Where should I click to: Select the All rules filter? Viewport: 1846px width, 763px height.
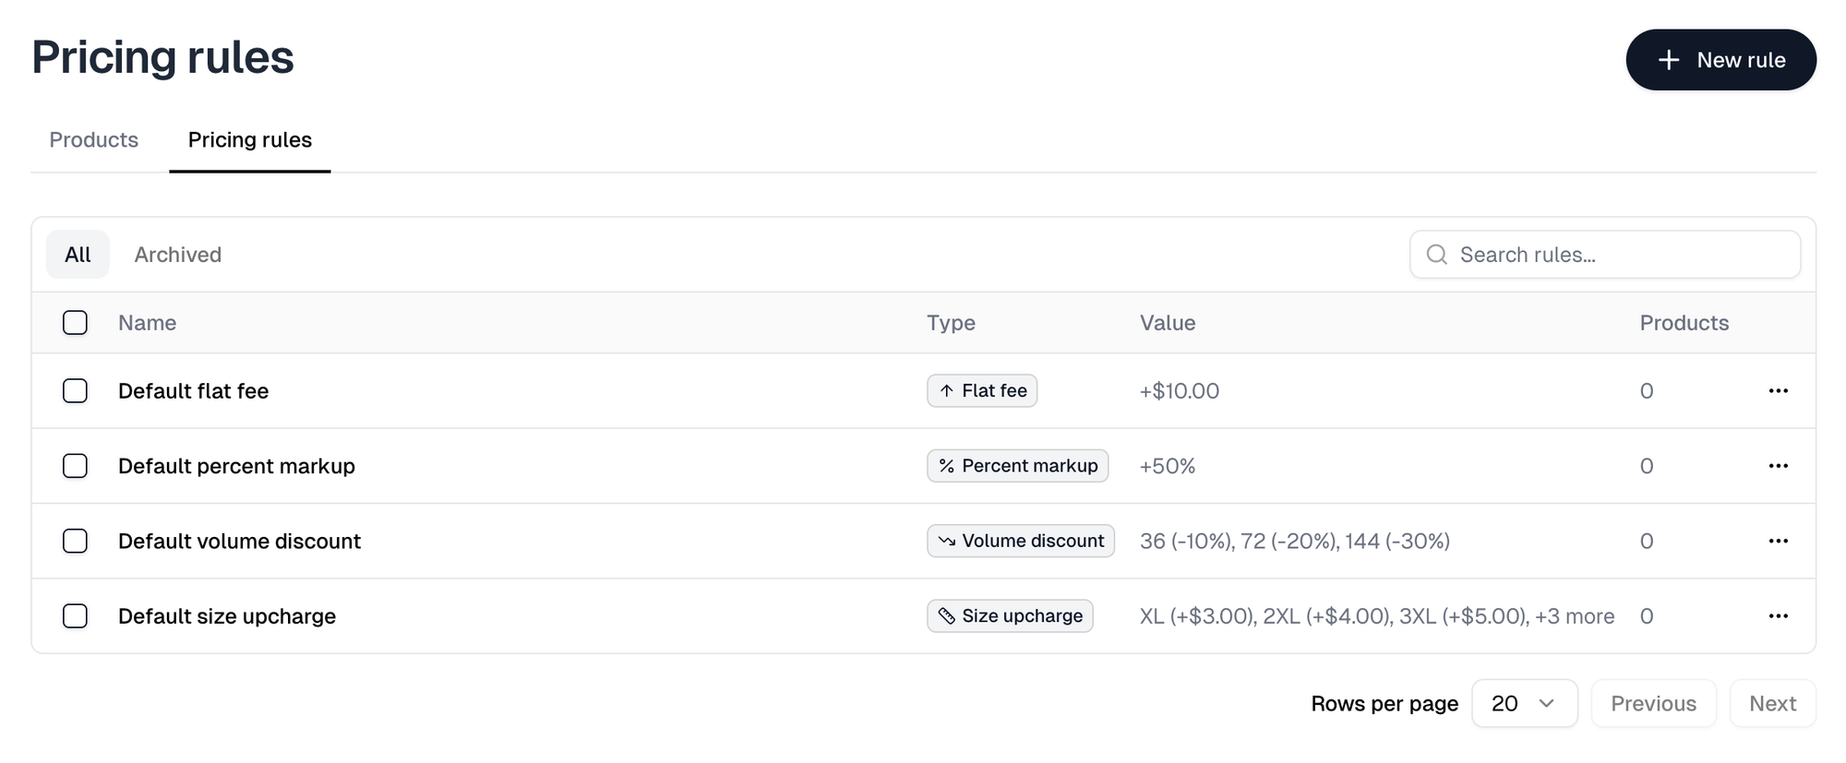coord(78,255)
